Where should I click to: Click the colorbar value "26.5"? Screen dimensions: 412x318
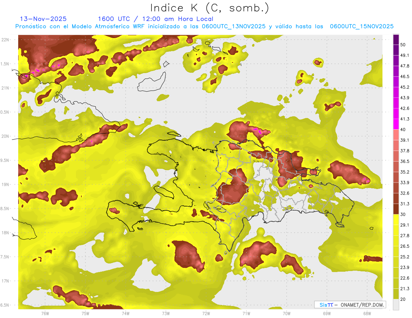pos(405,246)
